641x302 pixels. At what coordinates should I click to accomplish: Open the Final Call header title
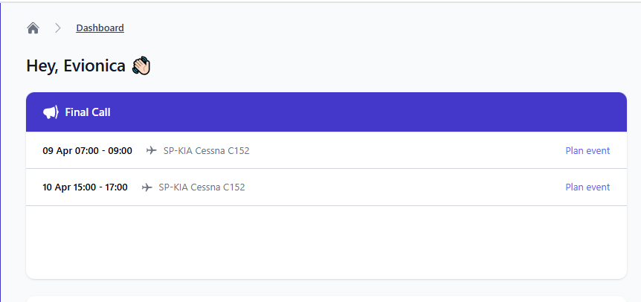(88, 112)
